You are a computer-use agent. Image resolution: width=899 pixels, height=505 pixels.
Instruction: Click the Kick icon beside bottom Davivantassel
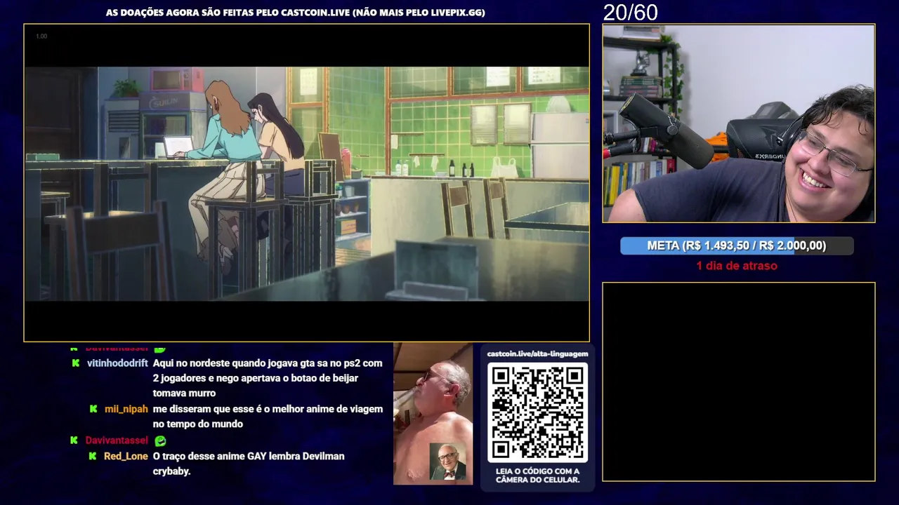point(74,440)
